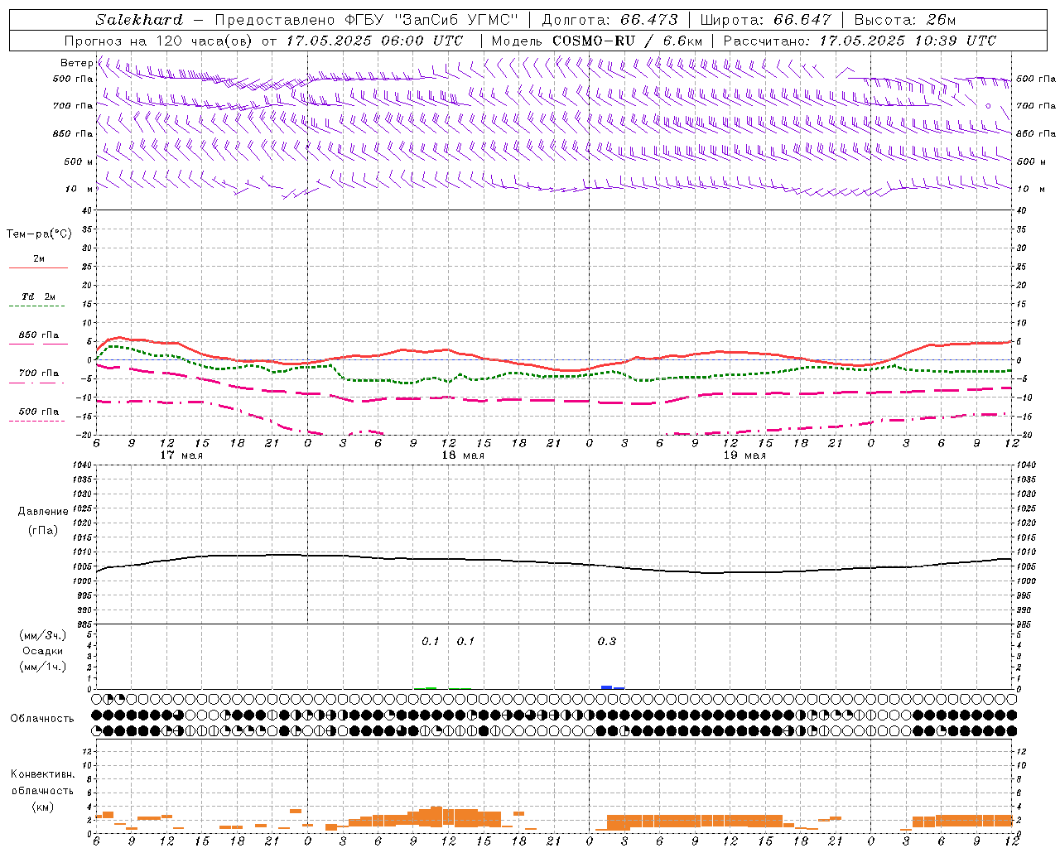Select the 'Td 2м' dew point legend entry
Screen dimensions: 1060x848
[x=39, y=296]
